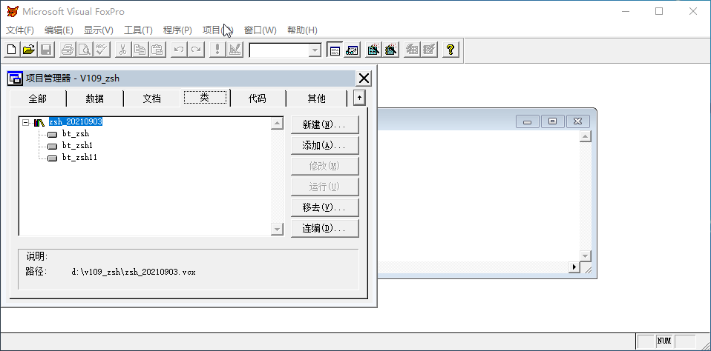Select the bt_zsh11 class item
This screenshot has height=351, width=711.
(80, 158)
